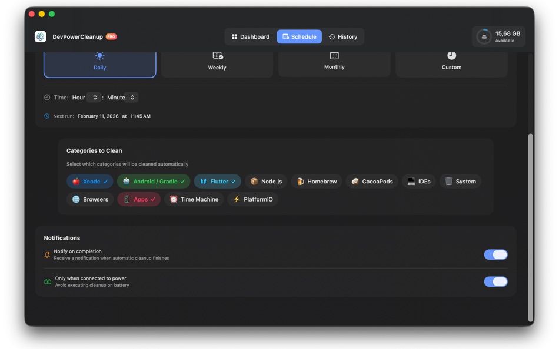Click the Categories to Clean heading

(x=94, y=150)
